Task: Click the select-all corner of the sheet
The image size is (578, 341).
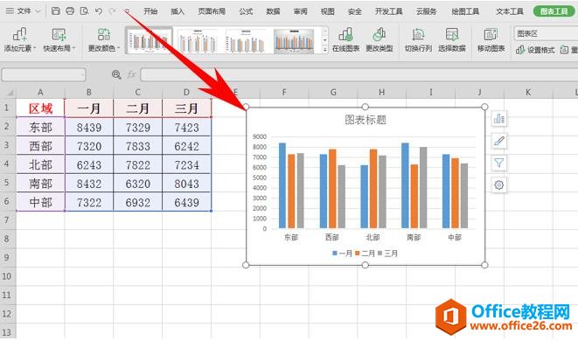Action: point(9,93)
